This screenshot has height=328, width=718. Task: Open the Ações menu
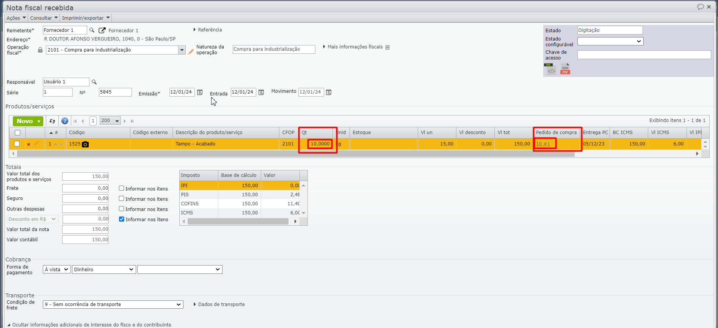point(16,18)
